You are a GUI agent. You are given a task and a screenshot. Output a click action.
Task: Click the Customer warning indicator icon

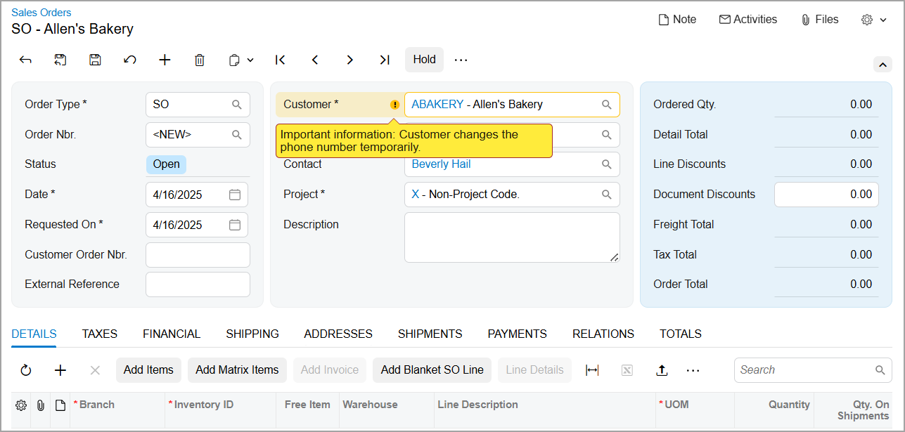pyautogui.click(x=394, y=105)
